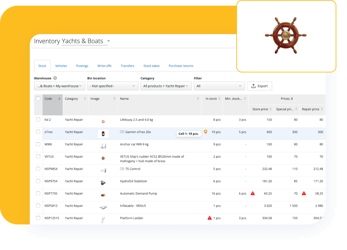Image resolution: width=347 pixels, height=250 pixels.
Task: Open the Stock takes tab
Action: pyautogui.click(x=151, y=66)
